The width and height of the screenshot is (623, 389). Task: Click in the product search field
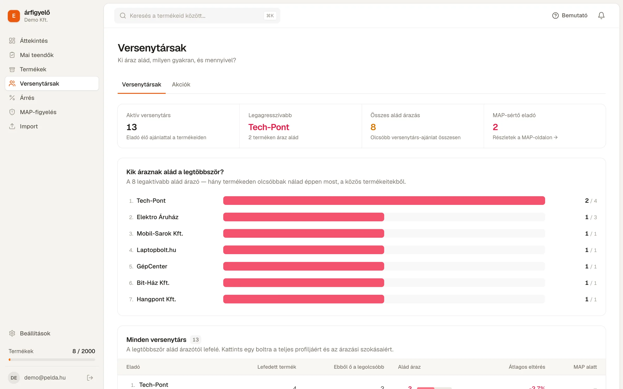point(197,16)
